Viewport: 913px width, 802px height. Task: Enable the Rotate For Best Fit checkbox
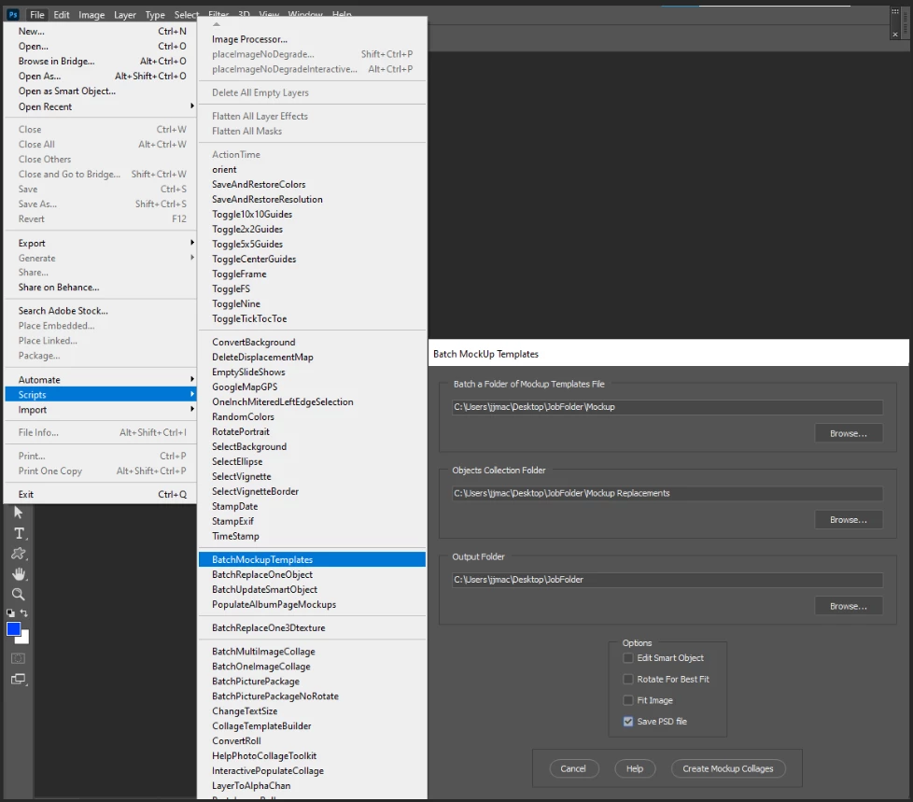628,679
